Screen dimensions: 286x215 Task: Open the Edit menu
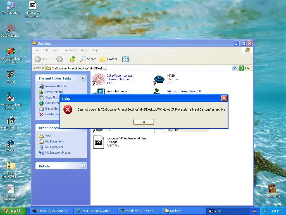click(x=46, y=50)
